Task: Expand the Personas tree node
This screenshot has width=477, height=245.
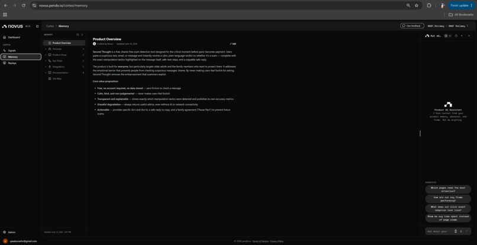Action: coord(46,49)
